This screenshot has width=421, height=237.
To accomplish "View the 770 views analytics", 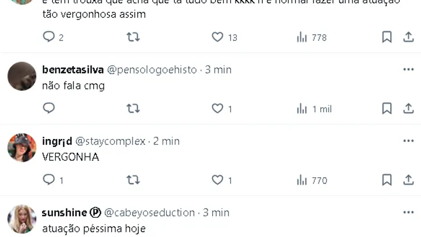I will tap(312, 180).
